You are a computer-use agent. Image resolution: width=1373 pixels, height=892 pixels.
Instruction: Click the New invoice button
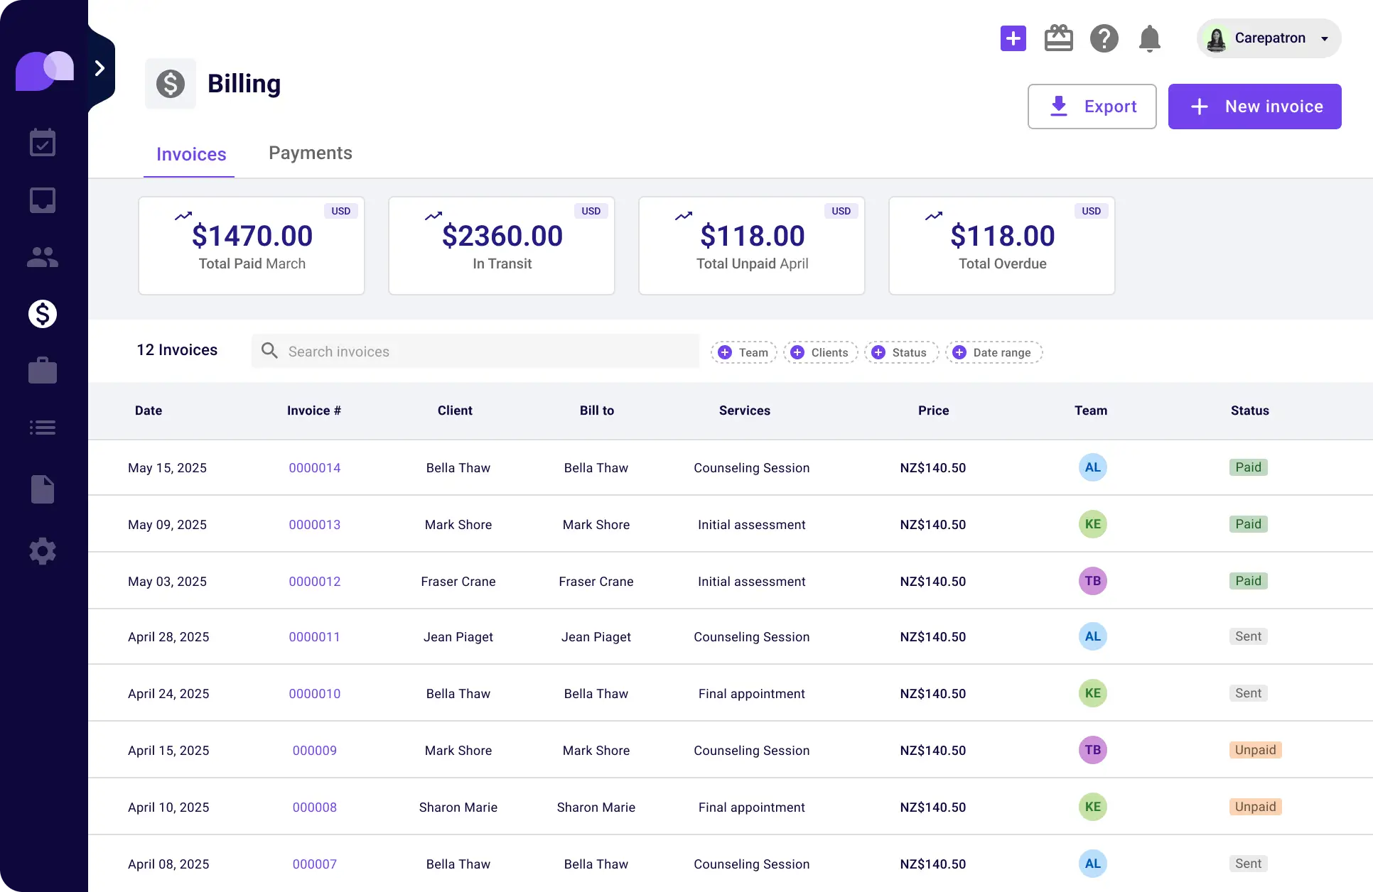pyautogui.click(x=1254, y=107)
